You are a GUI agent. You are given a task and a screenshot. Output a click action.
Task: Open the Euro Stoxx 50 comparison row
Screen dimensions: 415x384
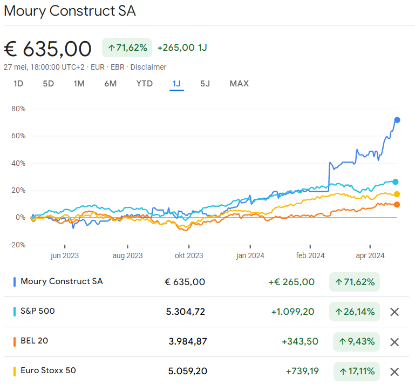[x=48, y=370]
